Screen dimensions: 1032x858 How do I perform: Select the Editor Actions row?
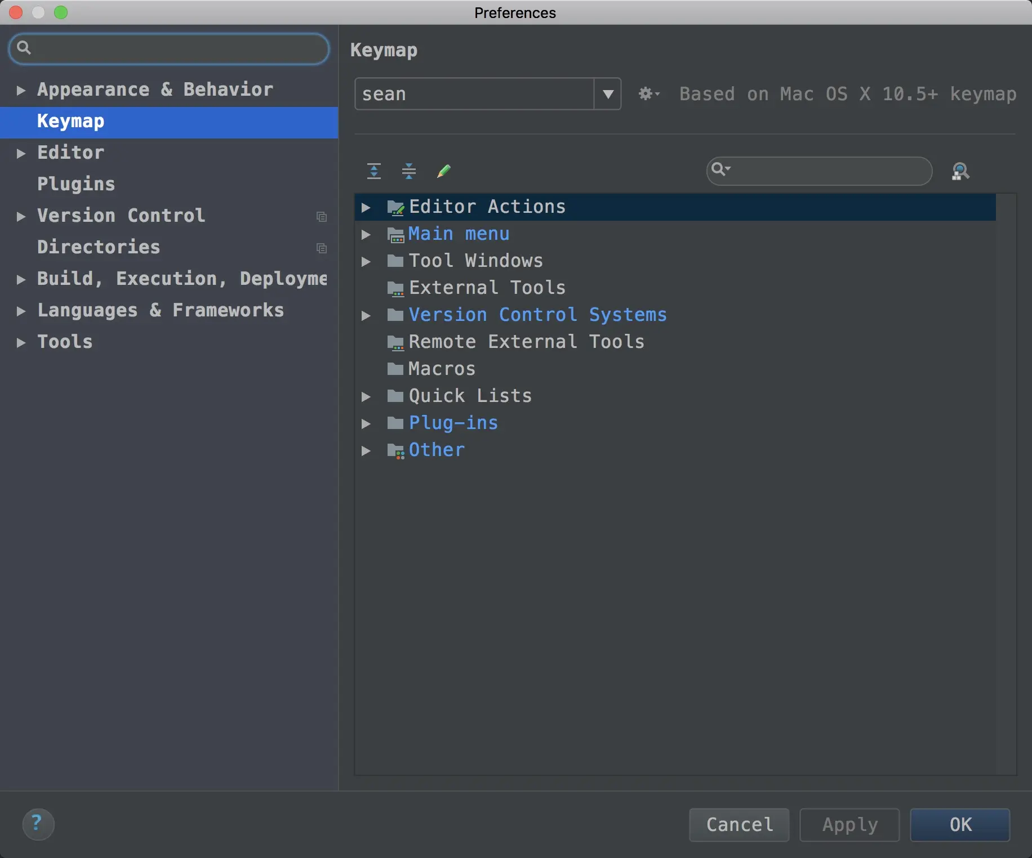675,207
